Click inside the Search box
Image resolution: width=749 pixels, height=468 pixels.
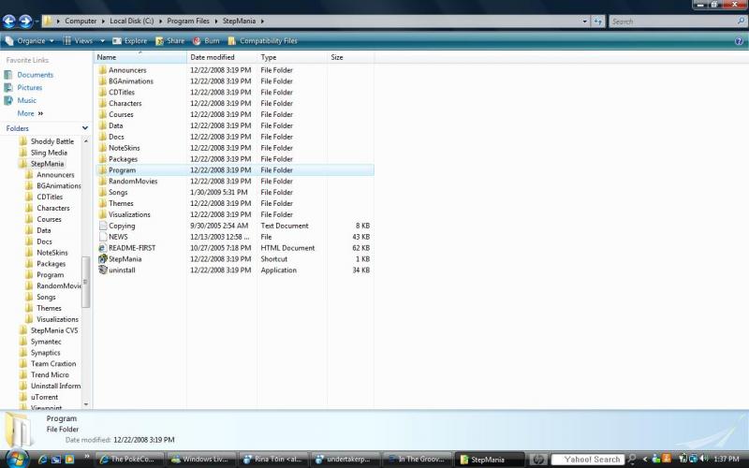pos(672,22)
